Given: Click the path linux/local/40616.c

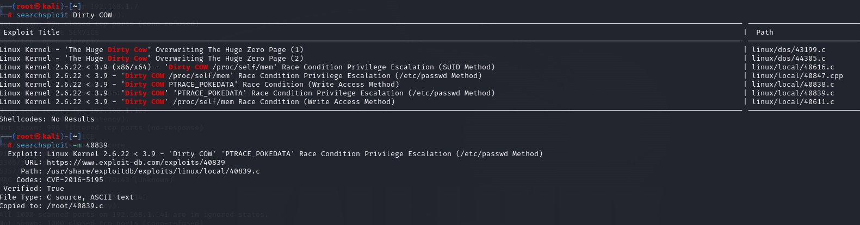Looking at the screenshot, I should pos(793,67).
